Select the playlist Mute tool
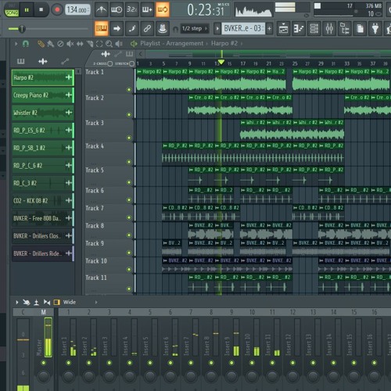 [x=70, y=44]
